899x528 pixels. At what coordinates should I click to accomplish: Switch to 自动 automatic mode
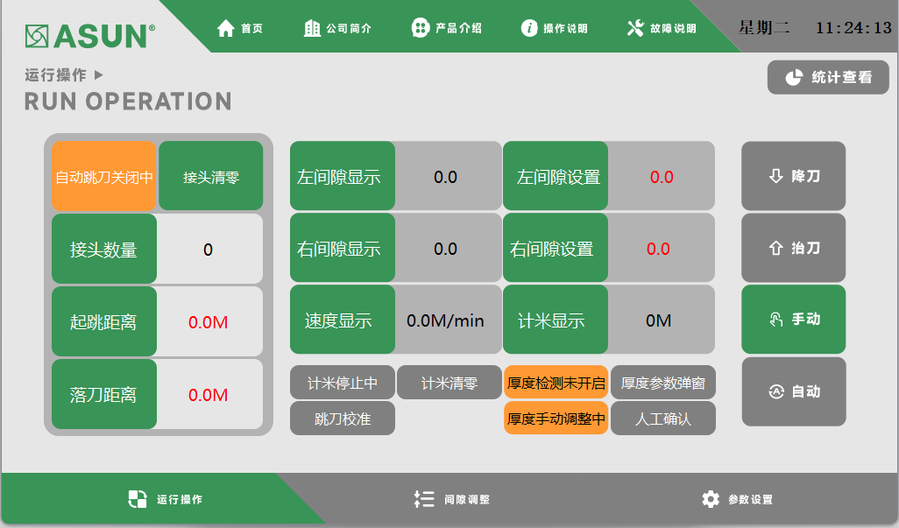794,391
